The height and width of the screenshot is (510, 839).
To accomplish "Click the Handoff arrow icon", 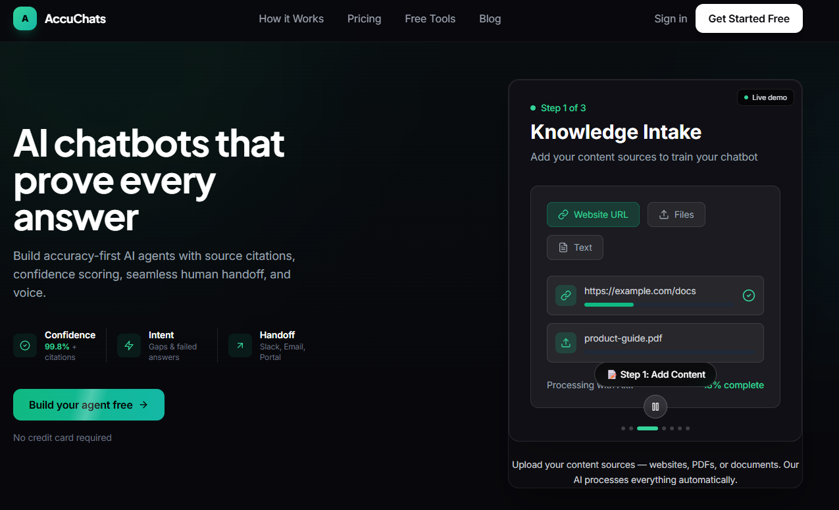I will click(x=240, y=345).
